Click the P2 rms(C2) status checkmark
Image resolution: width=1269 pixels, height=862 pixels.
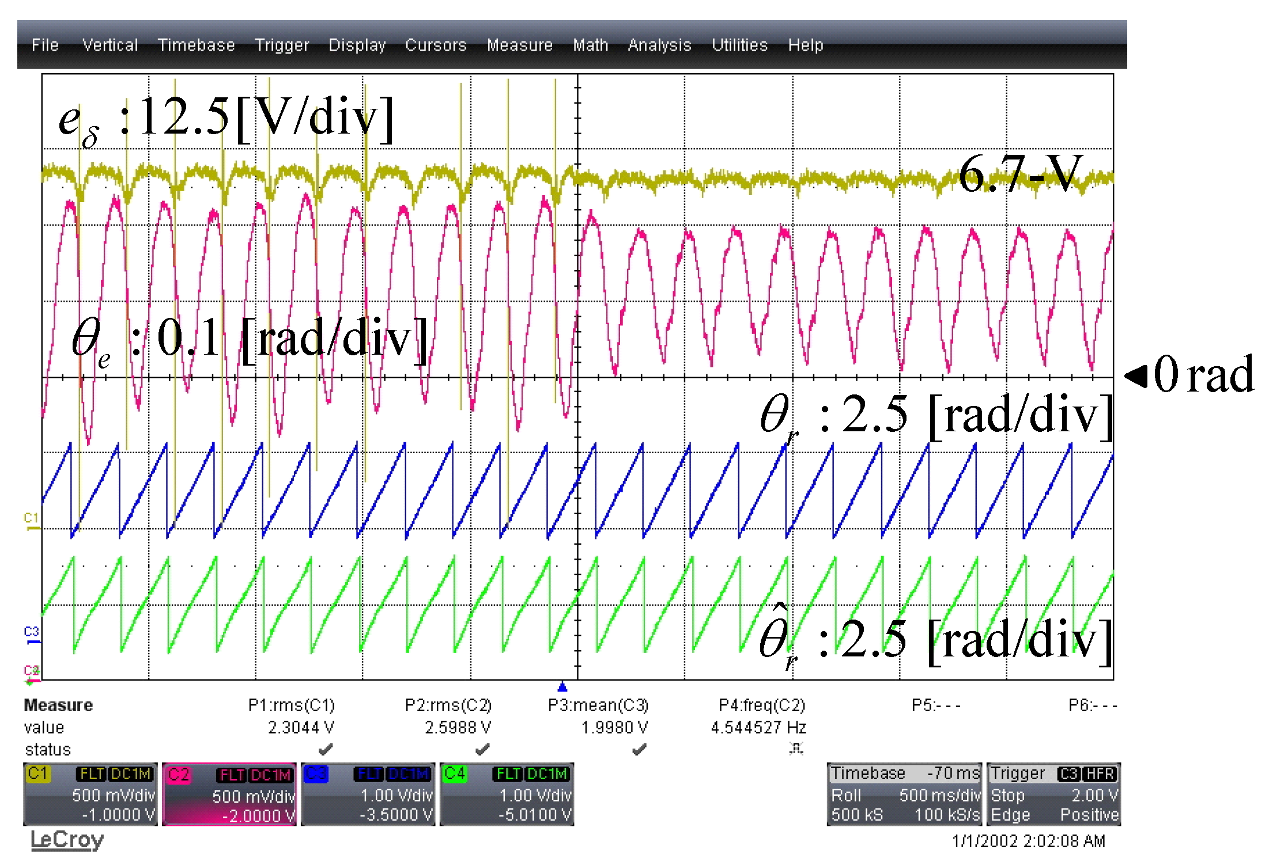pos(482,749)
